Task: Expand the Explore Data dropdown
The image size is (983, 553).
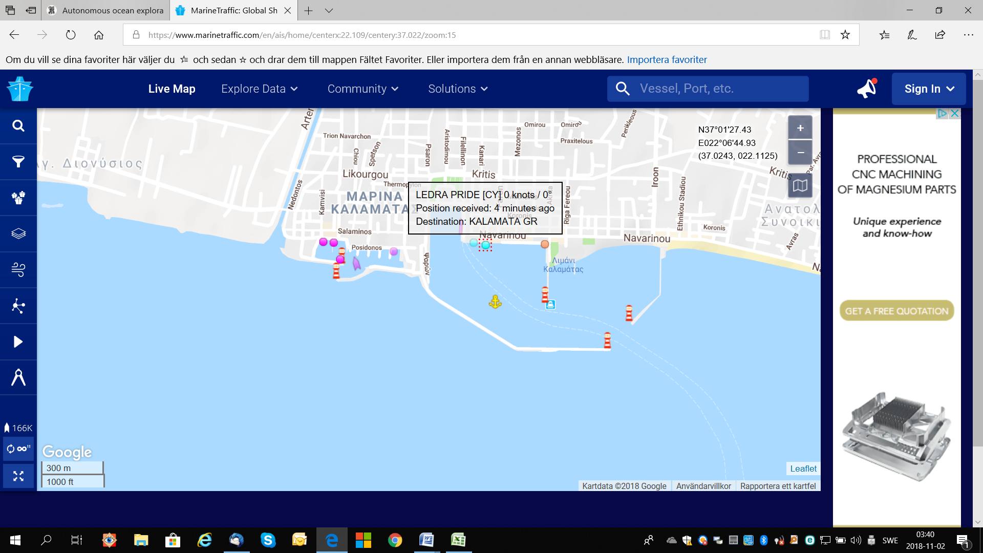Action: click(x=260, y=89)
